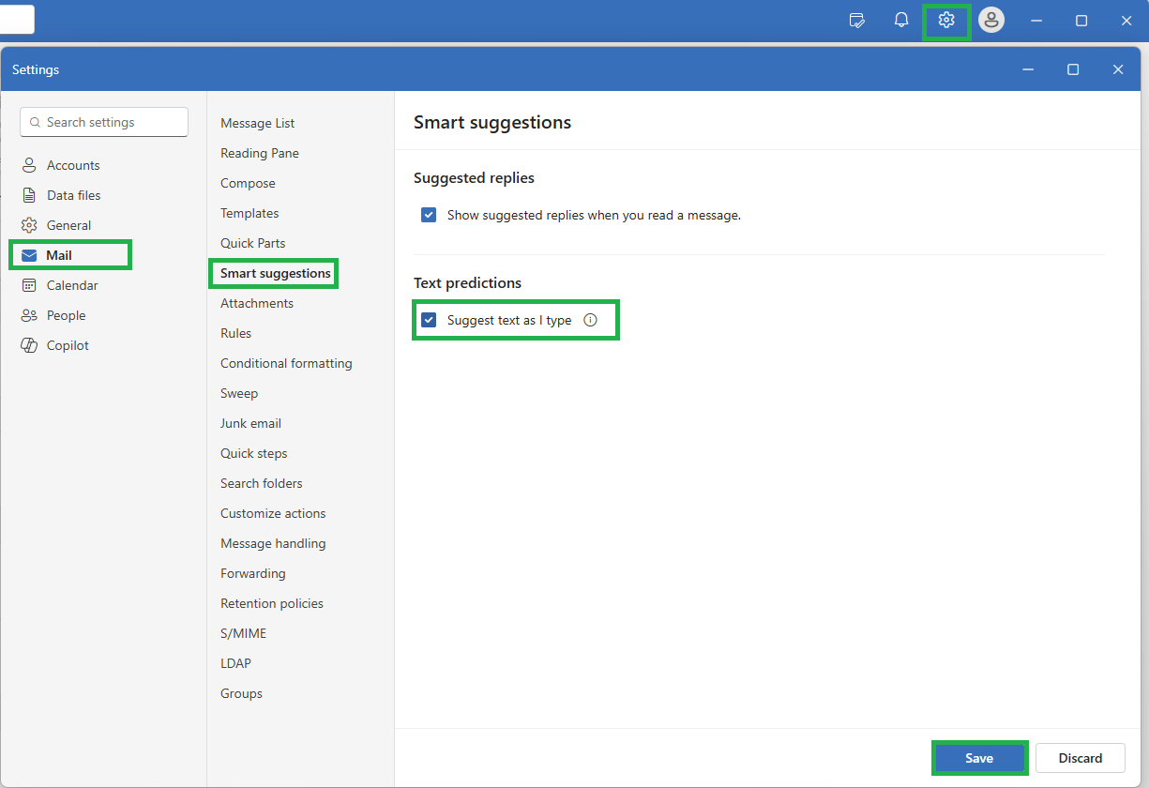This screenshot has width=1149, height=788.
Task: Click the Save button
Action: click(979, 758)
